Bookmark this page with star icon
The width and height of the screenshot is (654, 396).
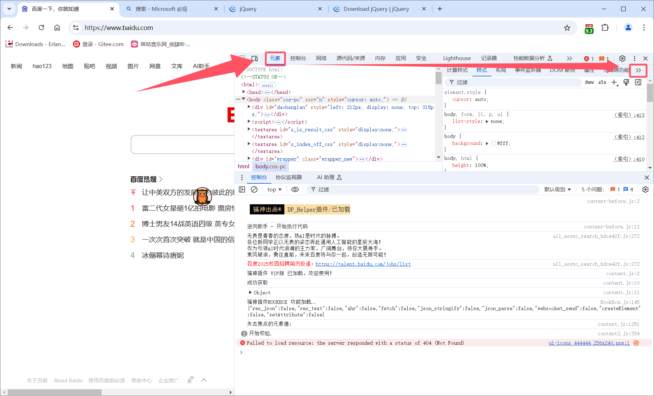click(x=567, y=28)
